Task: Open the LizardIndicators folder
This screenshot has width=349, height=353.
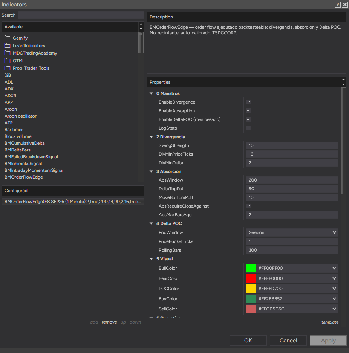Action: tap(25, 46)
